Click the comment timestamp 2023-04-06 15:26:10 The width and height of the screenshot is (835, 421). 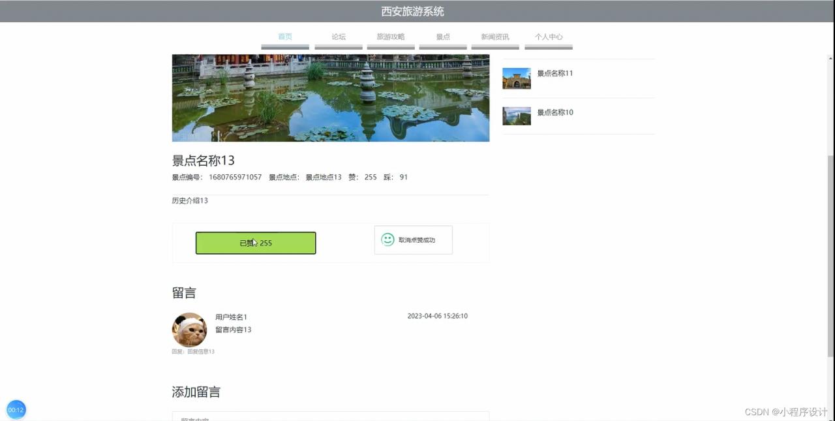coord(437,316)
